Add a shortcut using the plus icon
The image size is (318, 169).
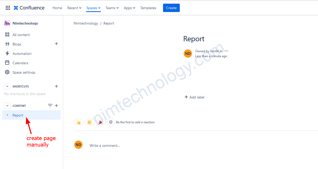tap(56, 86)
